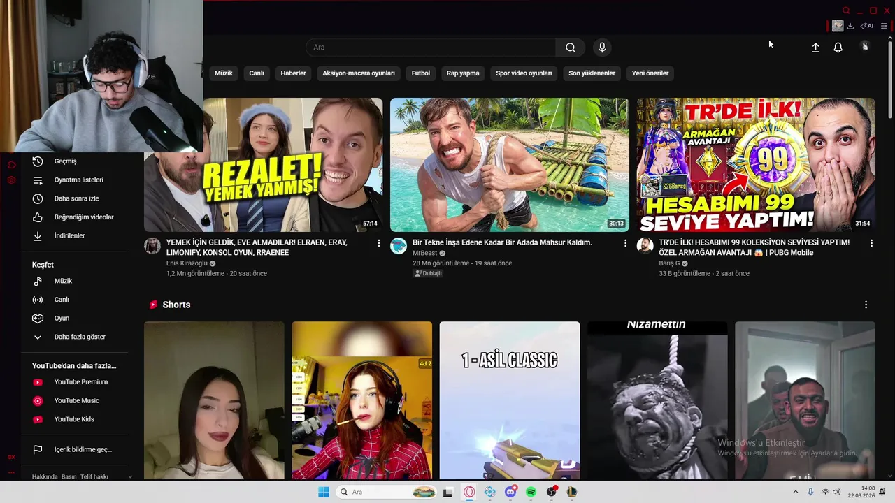Open options menu for MrBeast video
The image size is (895, 503).
click(625, 243)
